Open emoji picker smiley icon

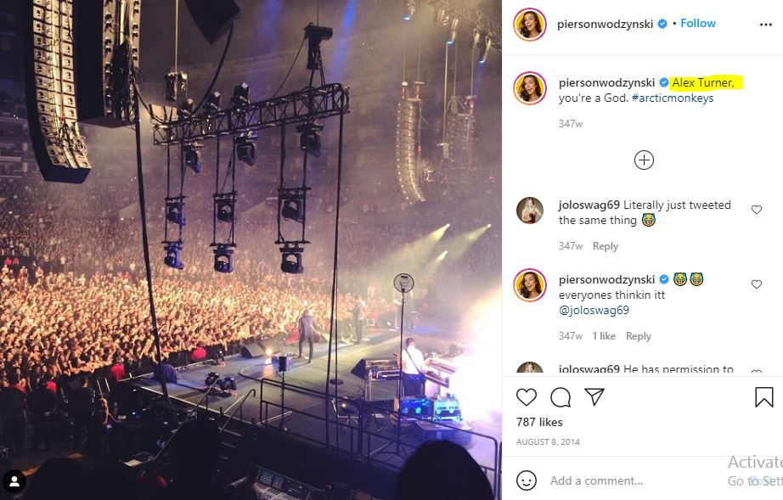(527, 480)
